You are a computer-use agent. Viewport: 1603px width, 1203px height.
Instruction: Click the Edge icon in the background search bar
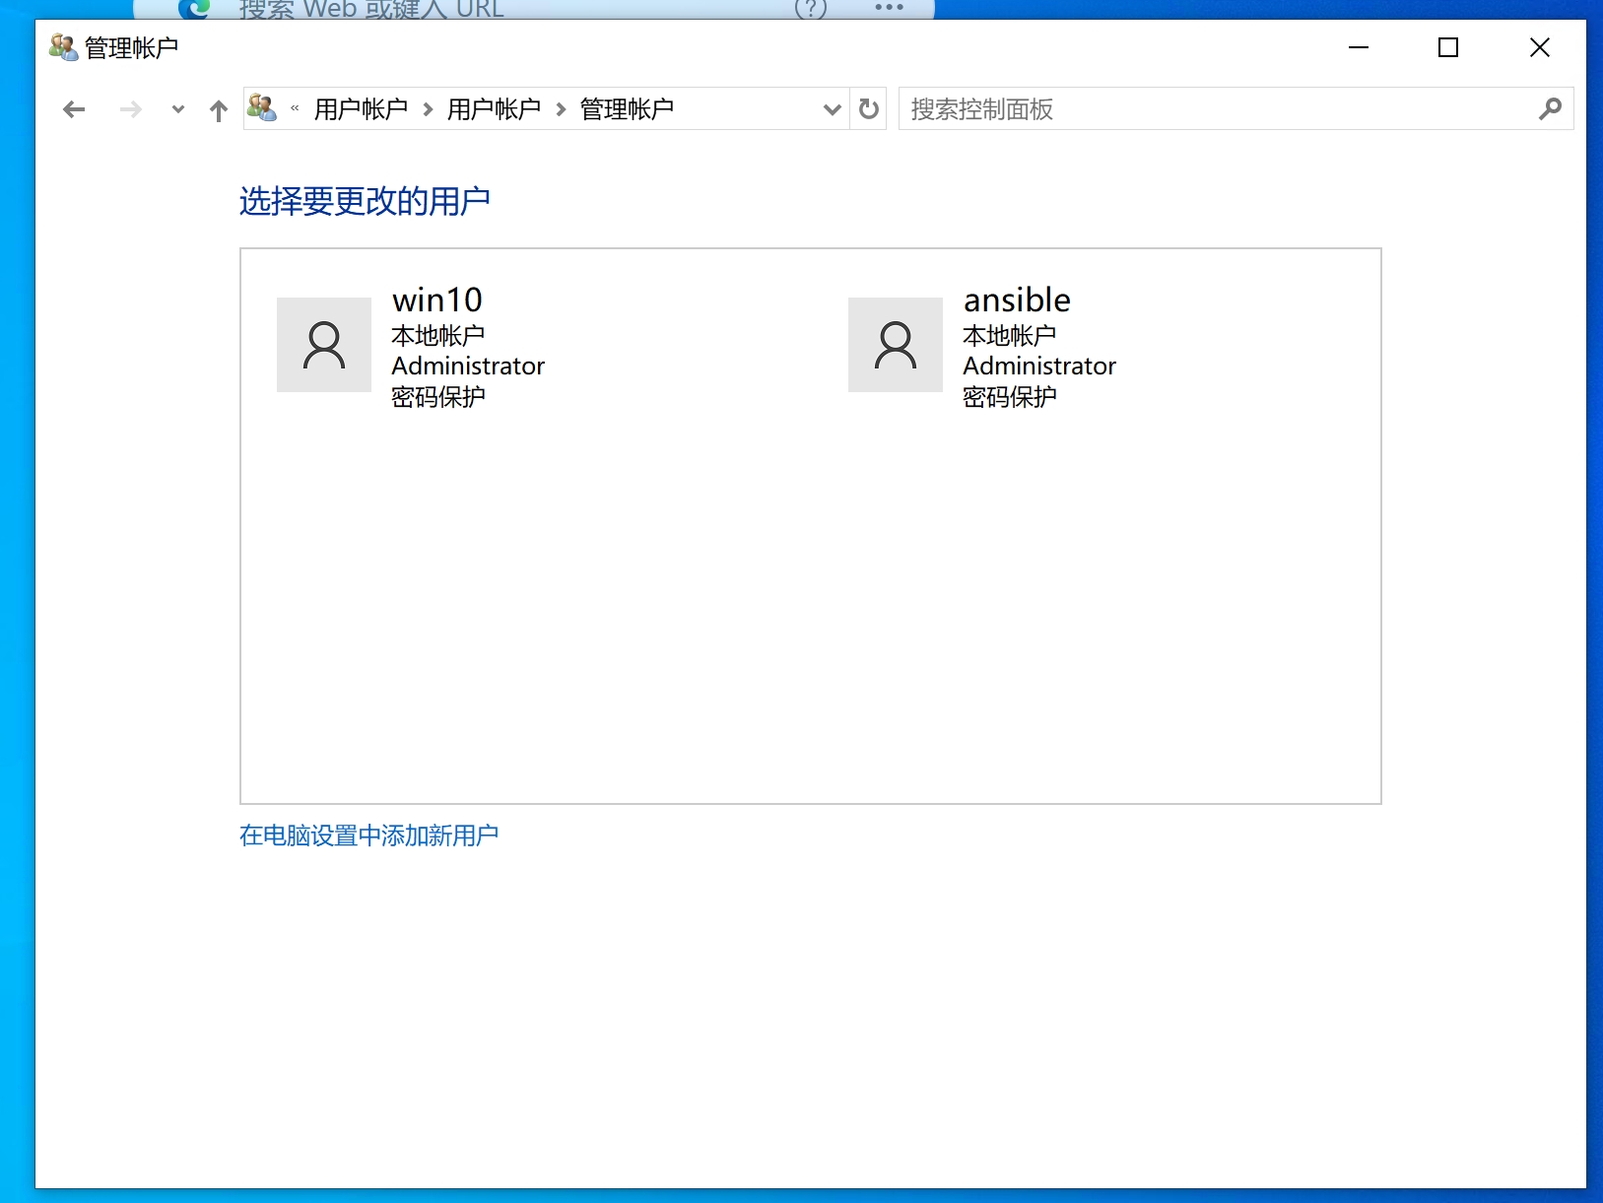pos(195,9)
